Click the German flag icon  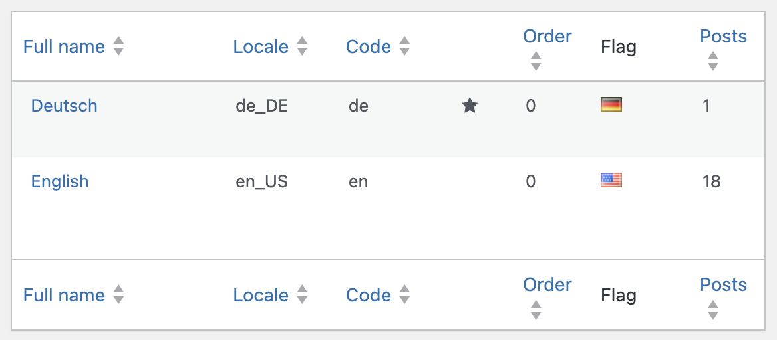coord(611,104)
